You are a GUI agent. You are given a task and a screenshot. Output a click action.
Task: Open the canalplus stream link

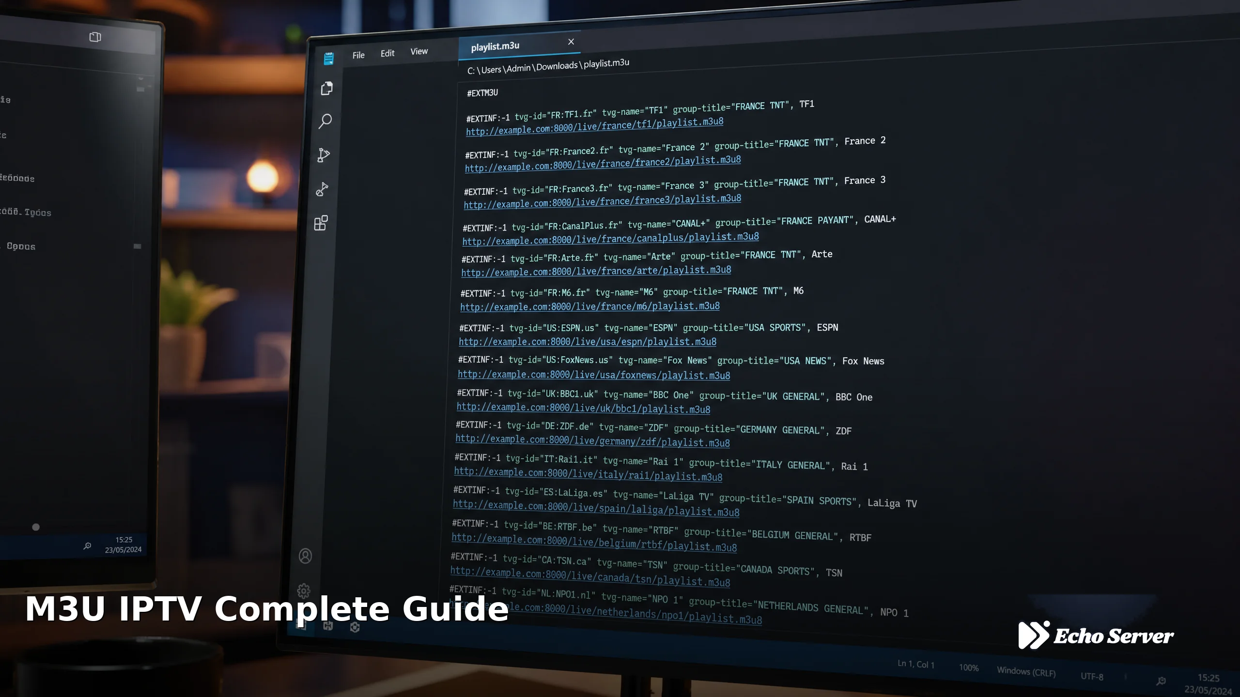611,239
